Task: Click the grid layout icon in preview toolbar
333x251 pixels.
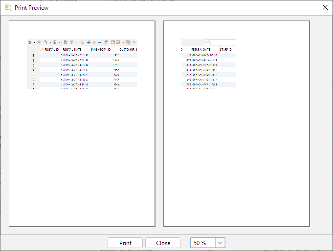Action: [x=55, y=42]
